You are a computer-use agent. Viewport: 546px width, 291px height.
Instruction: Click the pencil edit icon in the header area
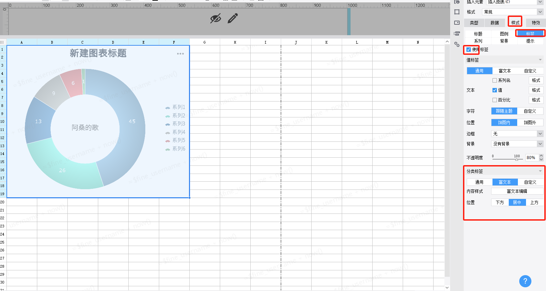click(x=233, y=18)
